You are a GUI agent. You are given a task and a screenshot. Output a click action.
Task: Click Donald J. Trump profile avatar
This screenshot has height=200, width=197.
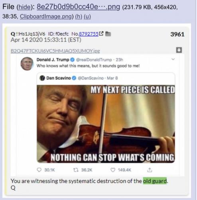tap(27, 64)
